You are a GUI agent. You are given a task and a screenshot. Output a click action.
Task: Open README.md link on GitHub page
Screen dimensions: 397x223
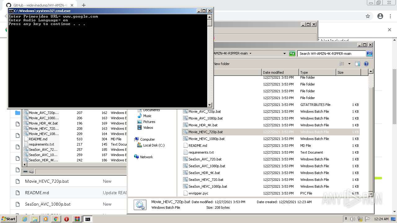coord(37,193)
